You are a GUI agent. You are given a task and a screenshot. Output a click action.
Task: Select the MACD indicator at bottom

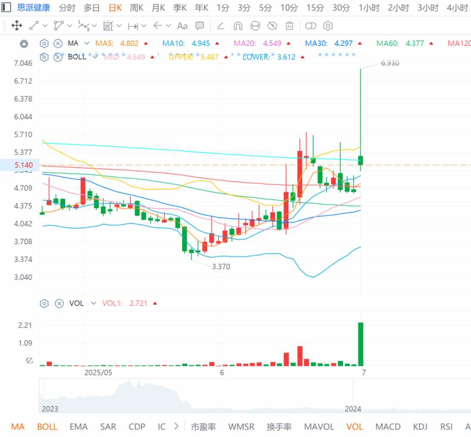click(x=388, y=426)
